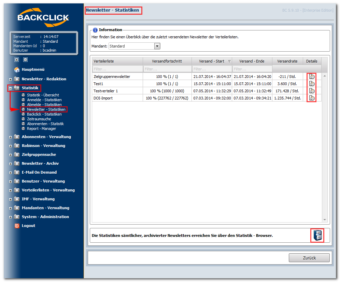Click the Statistik folder icon
Image resolution: width=340 pixels, height=282 pixels.
pos(17,88)
